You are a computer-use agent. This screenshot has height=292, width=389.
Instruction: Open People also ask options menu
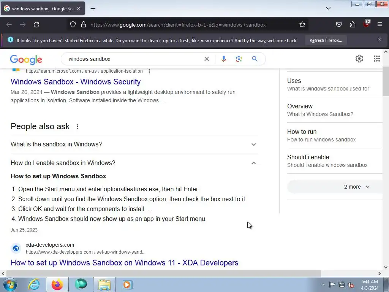pyautogui.click(x=77, y=127)
